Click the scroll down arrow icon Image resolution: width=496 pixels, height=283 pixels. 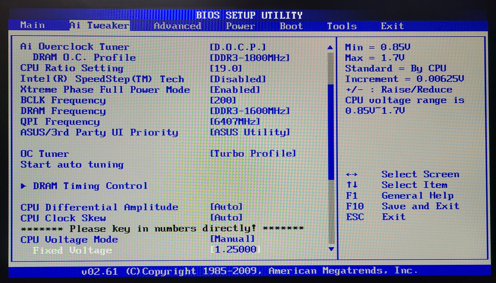[x=331, y=249]
